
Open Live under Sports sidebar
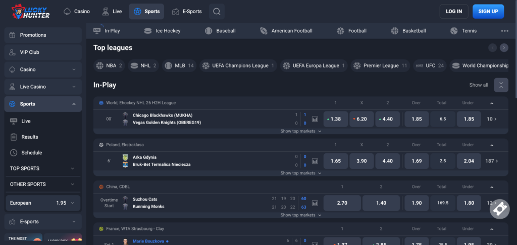click(43, 121)
